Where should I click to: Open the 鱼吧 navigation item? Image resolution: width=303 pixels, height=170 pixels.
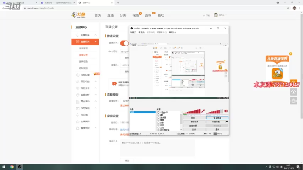161,15
